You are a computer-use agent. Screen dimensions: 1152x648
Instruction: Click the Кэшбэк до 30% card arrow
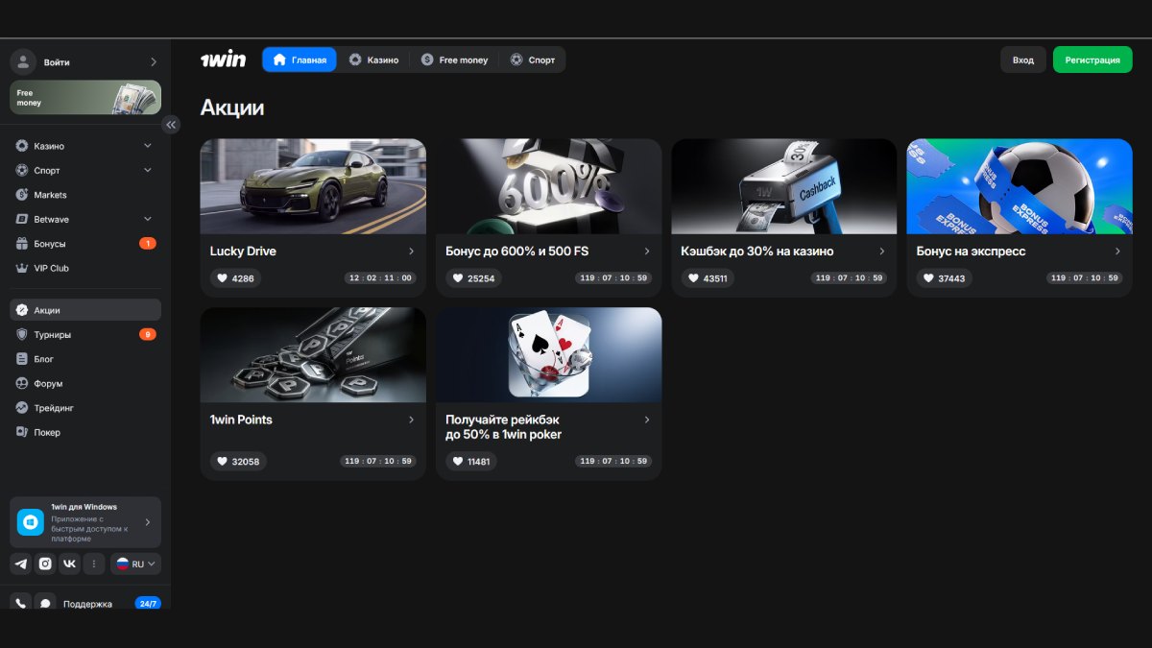[x=882, y=252]
